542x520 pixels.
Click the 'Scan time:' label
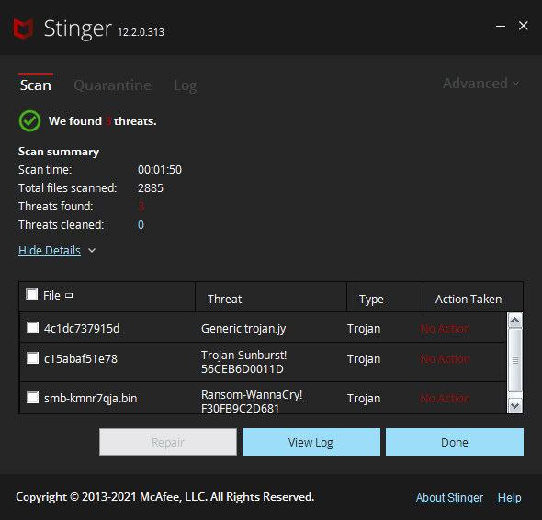coord(45,169)
